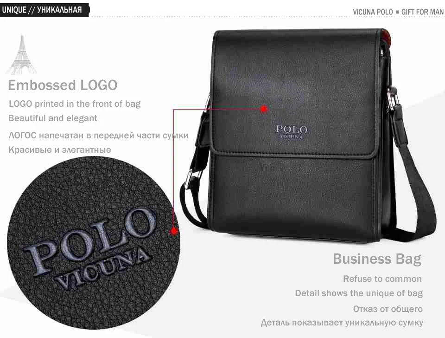Click the 'LOGO printed in the front of bag' line

pos(75,104)
